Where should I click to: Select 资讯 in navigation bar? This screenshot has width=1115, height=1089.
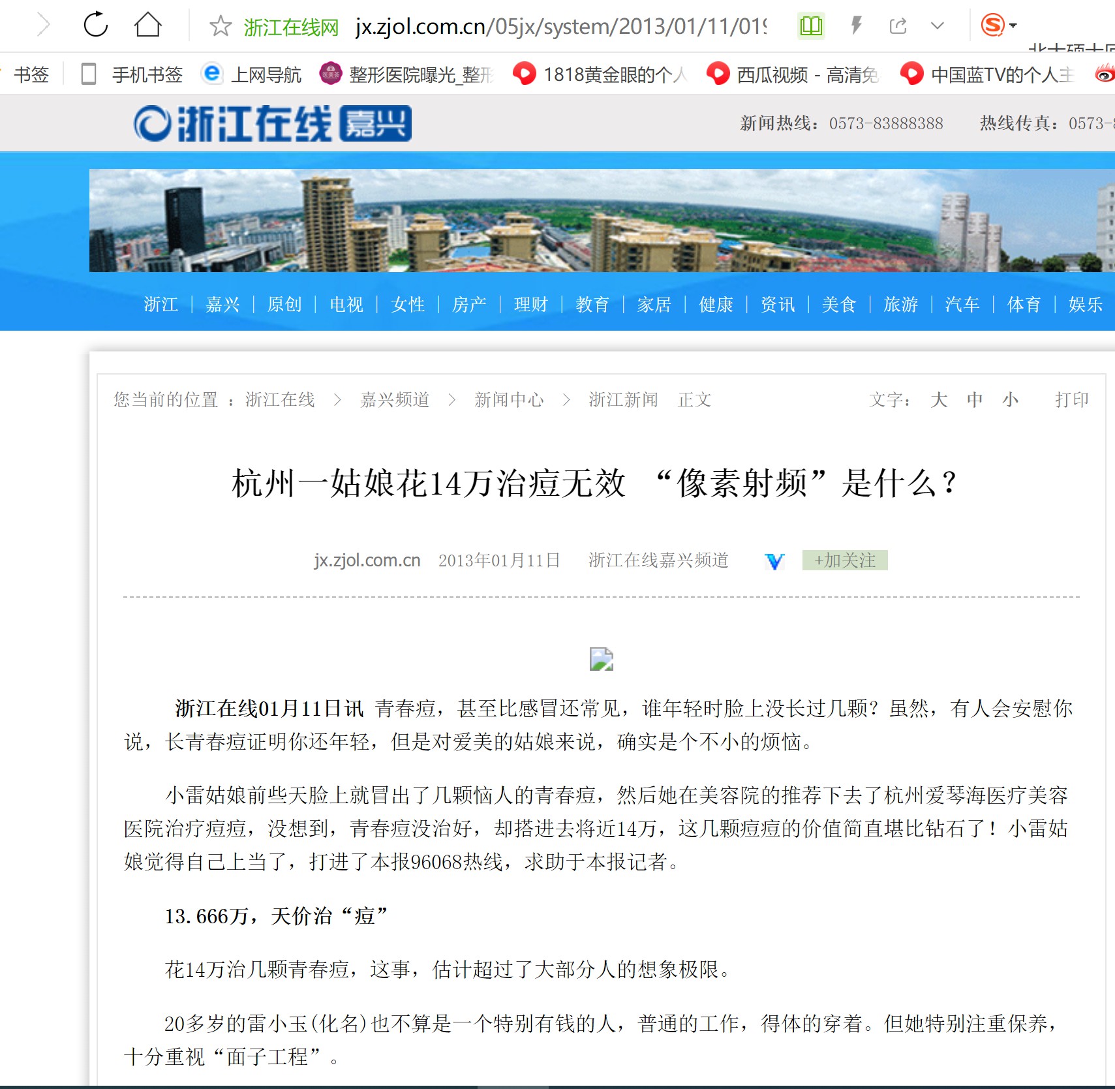[778, 305]
